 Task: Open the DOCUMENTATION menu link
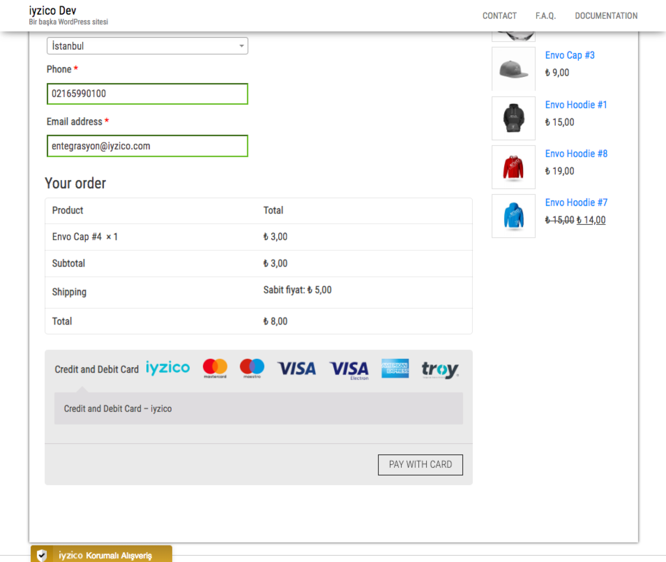point(606,16)
